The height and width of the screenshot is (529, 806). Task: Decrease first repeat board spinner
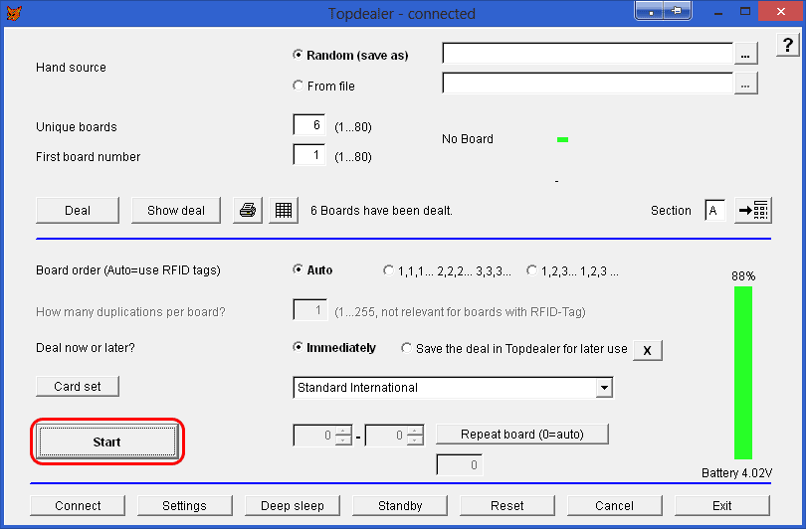(x=344, y=441)
